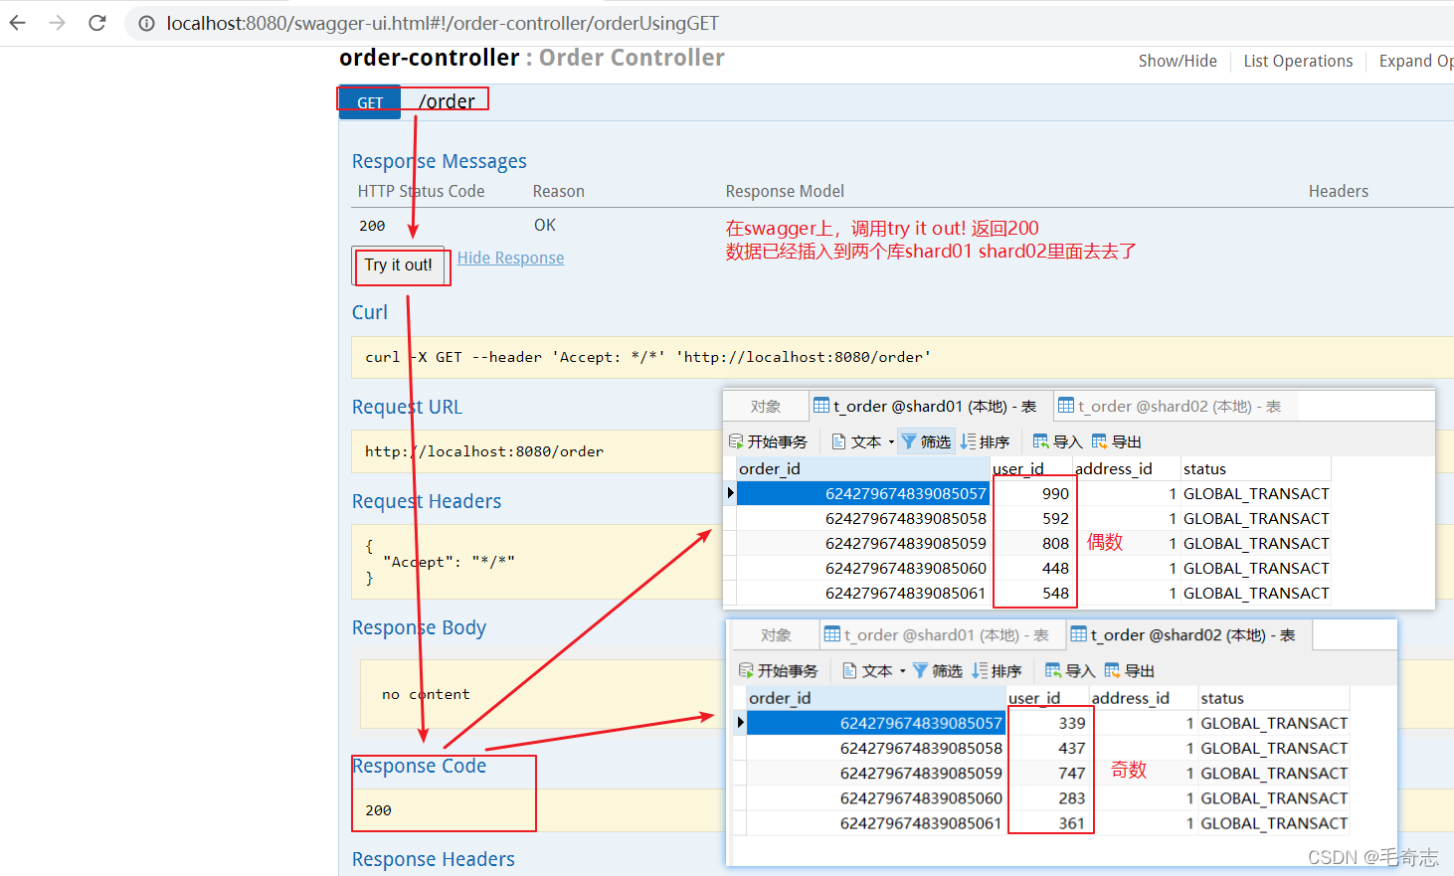The height and width of the screenshot is (876, 1454).
Task: Click the address_id column header in shard01 table
Action: pos(1126,469)
